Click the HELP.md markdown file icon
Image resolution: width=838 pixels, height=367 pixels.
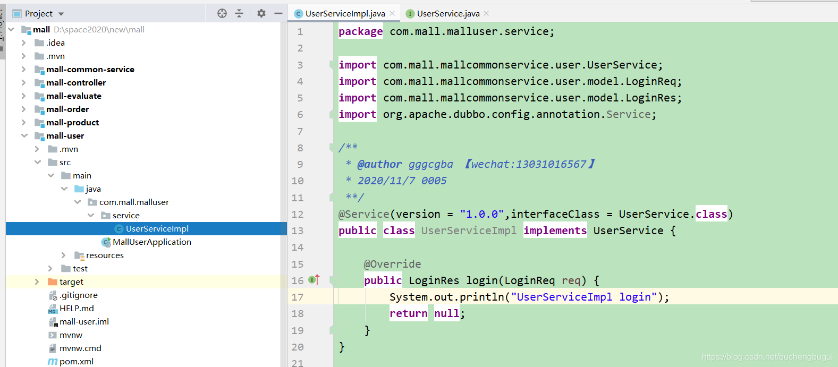(x=53, y=308)
